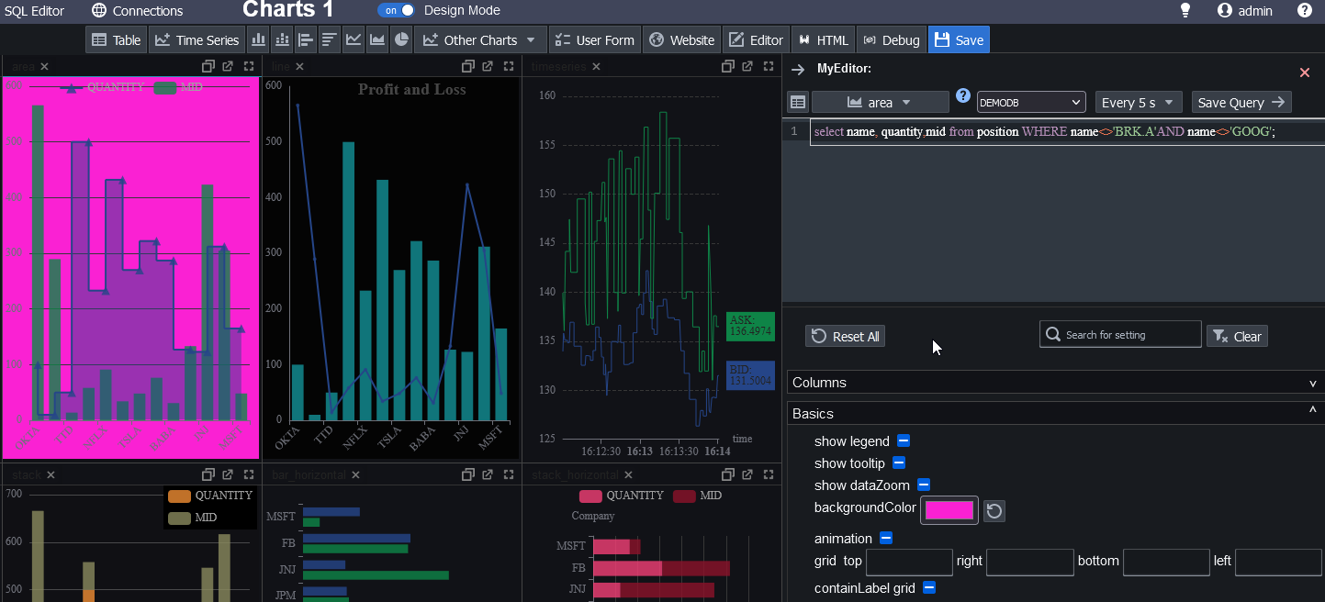1325x602 pixels.
Task: Add a User Form component
Action: click(x=595, y=39)
